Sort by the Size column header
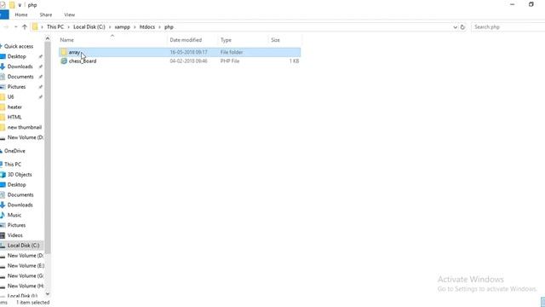Image resolution: width=545 pixels, height=307 pixels. [275, 40]
